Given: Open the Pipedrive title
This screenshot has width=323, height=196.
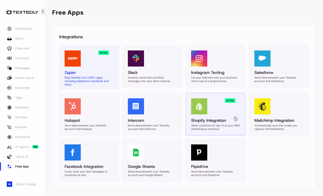Looking at the screenshot, I should (199, 166).
